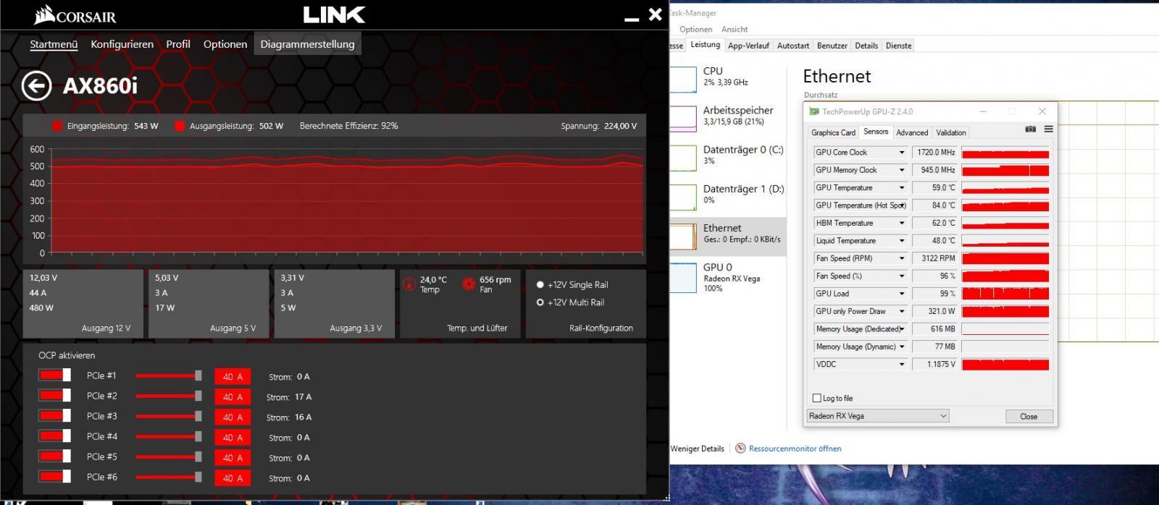Click the GPU-Z title bar app icon
1159x505 pixels.
[x=814, y=111]
